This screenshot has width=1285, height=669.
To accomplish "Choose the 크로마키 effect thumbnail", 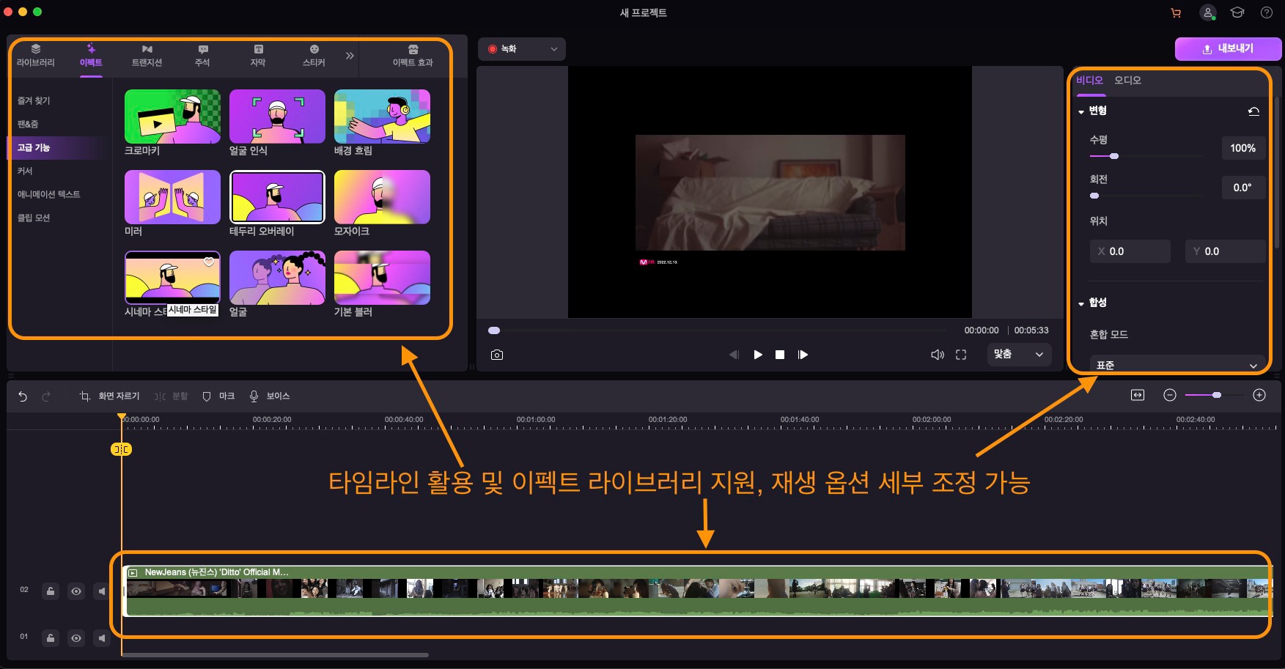I will point(172,117).
